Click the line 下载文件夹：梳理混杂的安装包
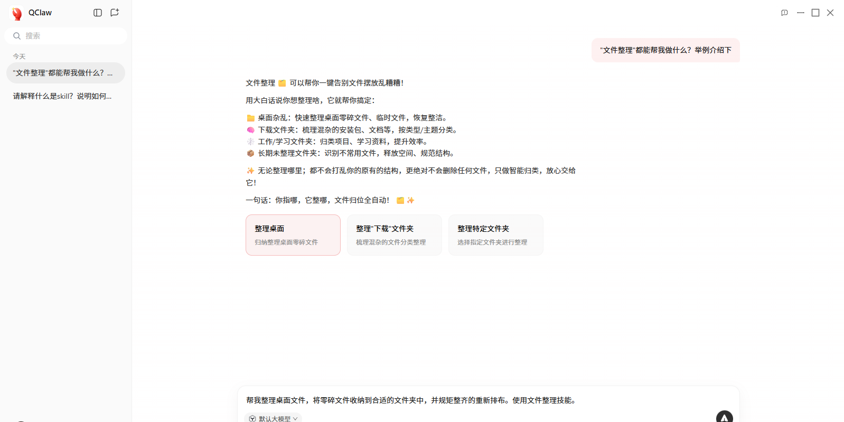The height and width of the screenshot is (422, 844). tap(353, 130)
